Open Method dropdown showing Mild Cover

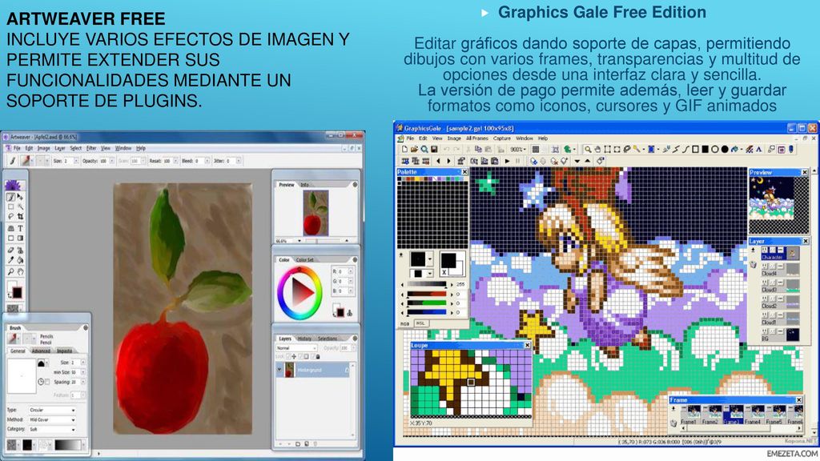[52, 419]
